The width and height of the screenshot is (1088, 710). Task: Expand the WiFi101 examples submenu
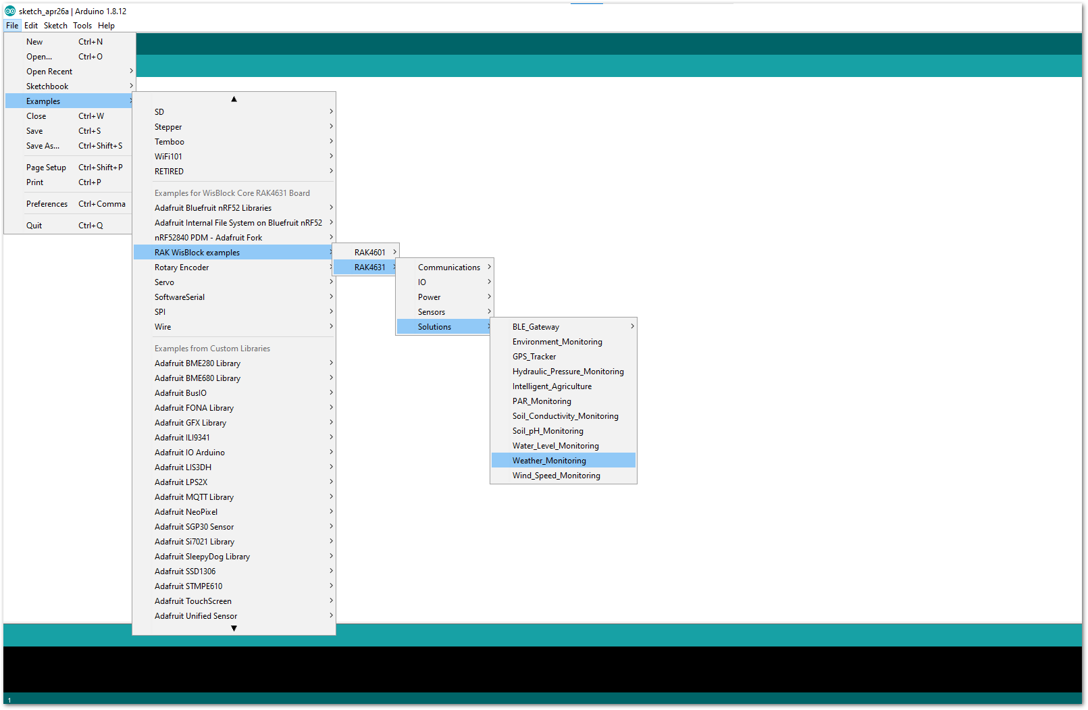pos(234,157)
